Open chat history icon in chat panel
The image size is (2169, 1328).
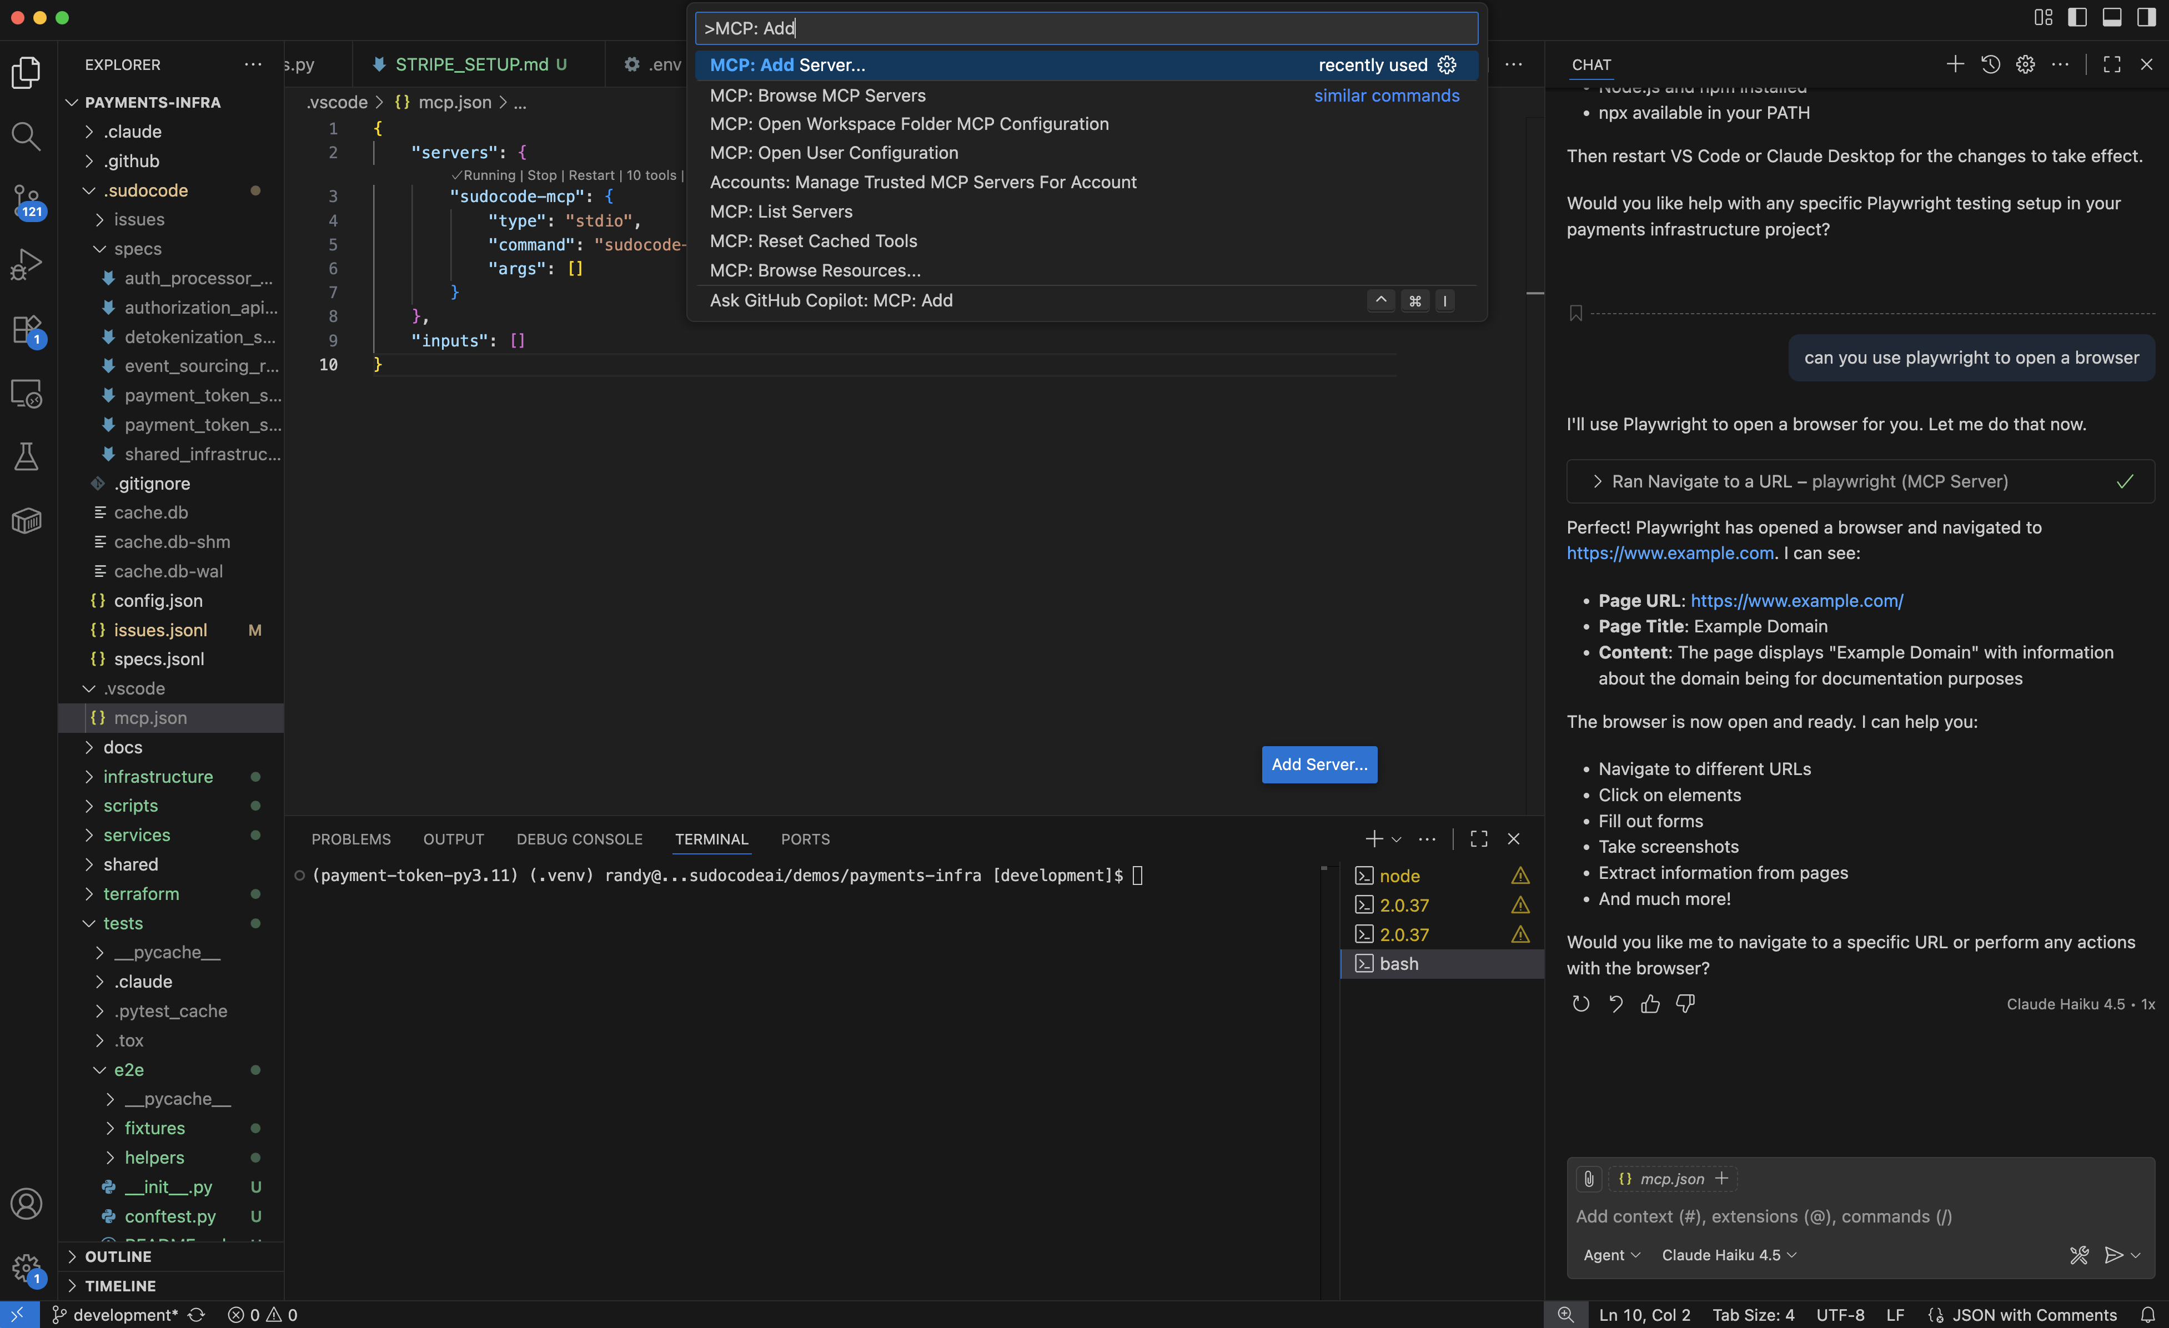point(1991,63)
